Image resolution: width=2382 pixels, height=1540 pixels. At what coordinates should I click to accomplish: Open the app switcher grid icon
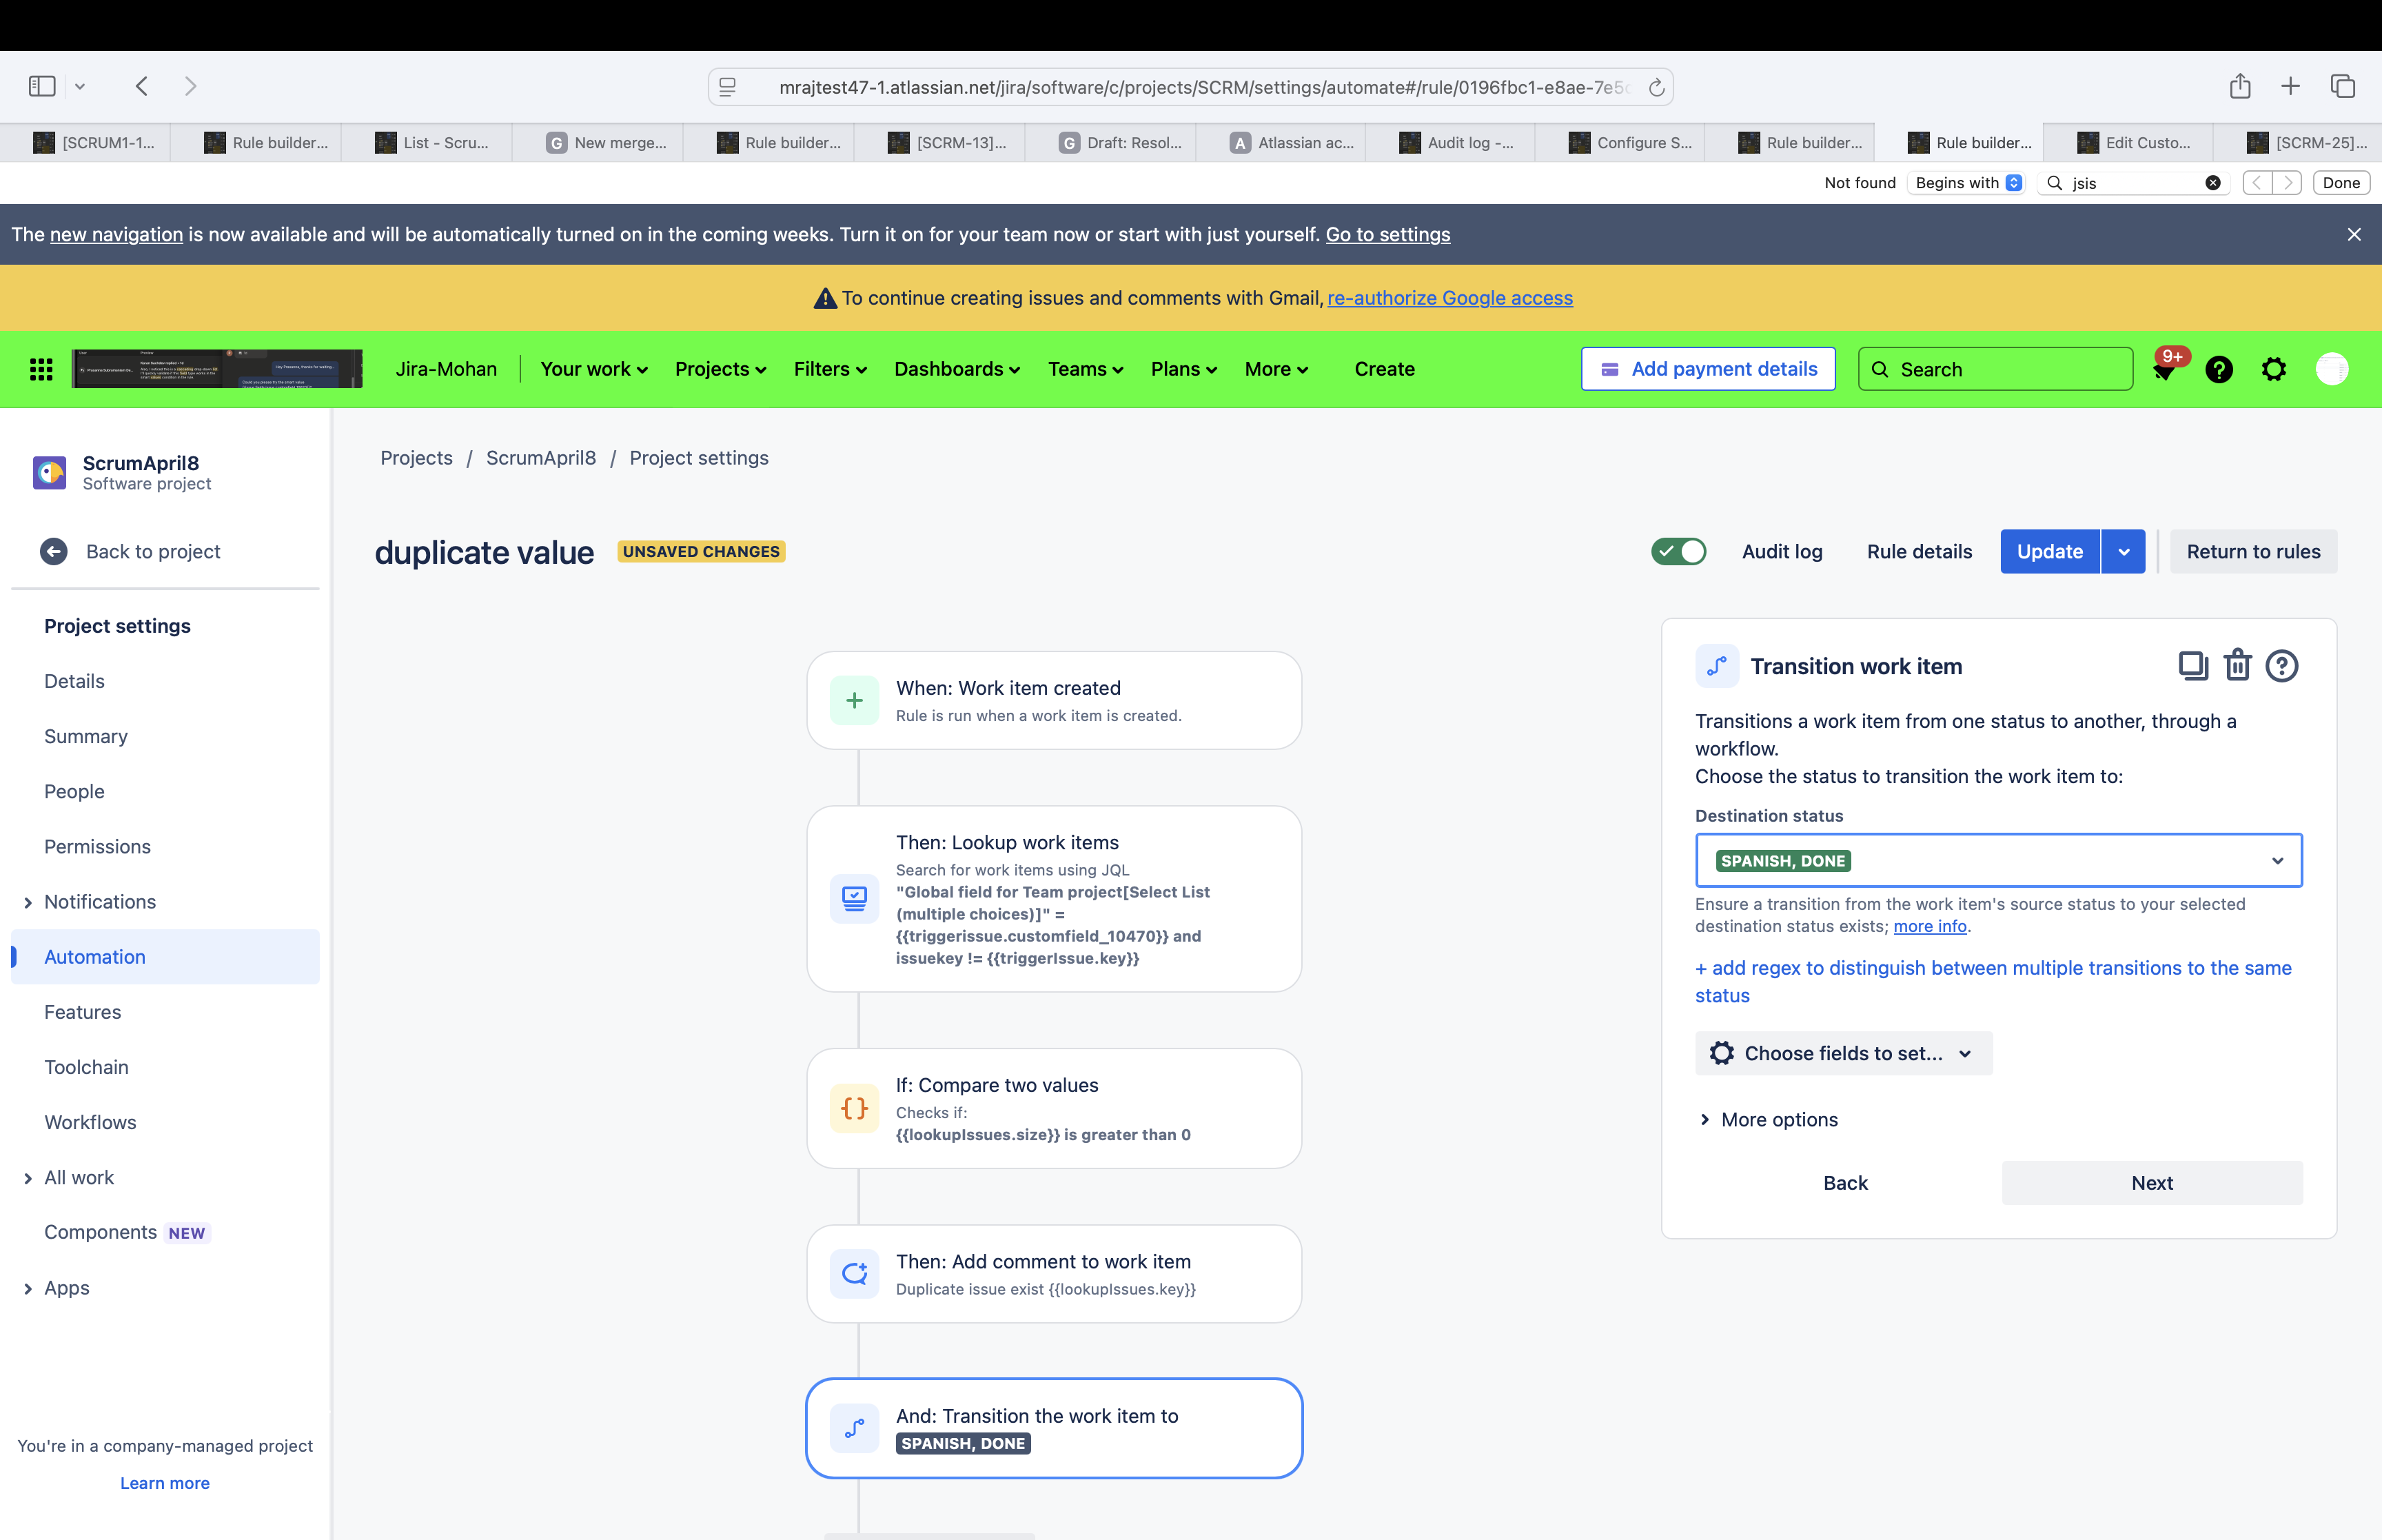(x=41, y=369)
